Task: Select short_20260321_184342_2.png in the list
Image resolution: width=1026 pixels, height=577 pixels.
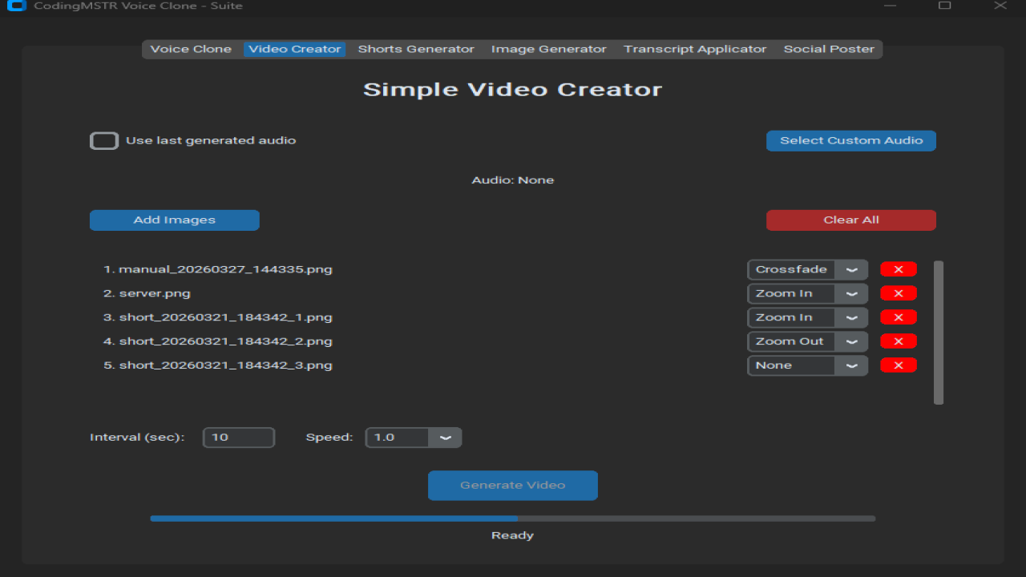Action: click(218, 341)
